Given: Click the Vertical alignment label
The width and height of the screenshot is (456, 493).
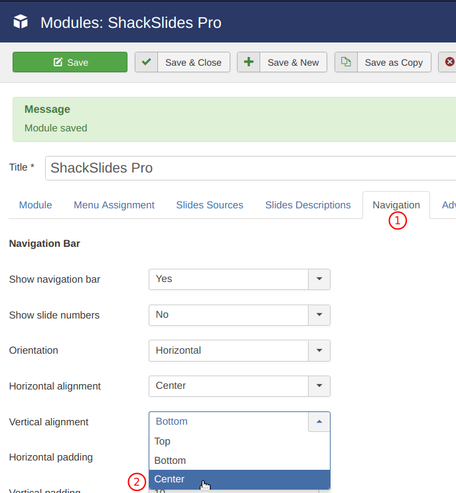Looking at the screenshot, I should click(x=48, y=422).
